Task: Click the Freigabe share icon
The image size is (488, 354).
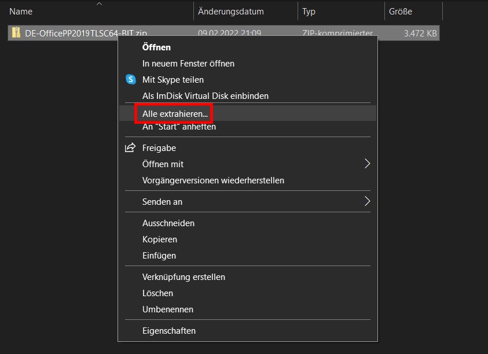Action: point(131,147)
